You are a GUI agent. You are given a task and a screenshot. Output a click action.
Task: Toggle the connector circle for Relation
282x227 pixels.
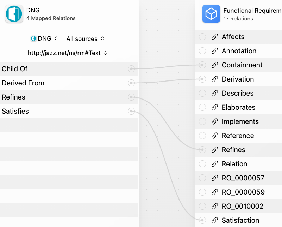pyautogui.click(x=202, y=164)
